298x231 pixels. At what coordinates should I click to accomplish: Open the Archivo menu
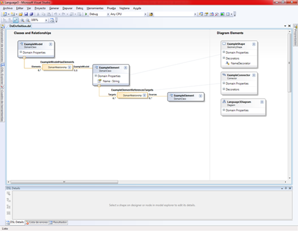[x=8, y=8]
